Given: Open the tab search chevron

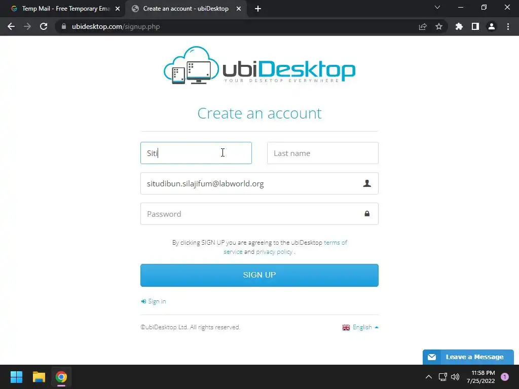Looking at the screenshot, I should coord(437,7).
